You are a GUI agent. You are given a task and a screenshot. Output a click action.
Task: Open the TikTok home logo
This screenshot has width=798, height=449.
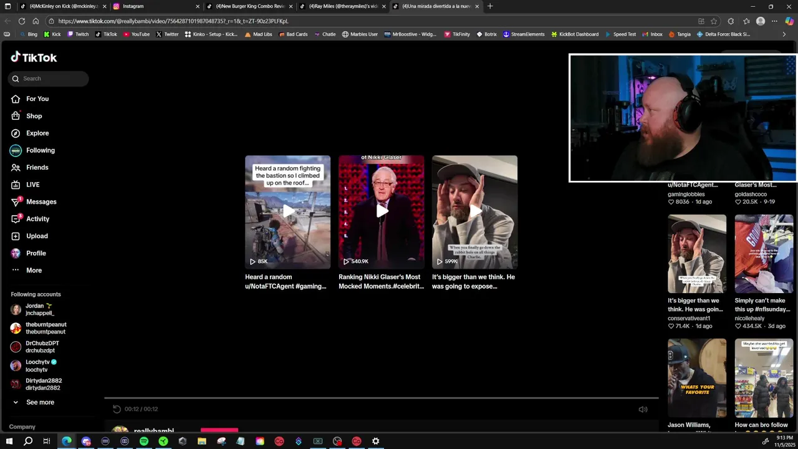coord(34,57)
